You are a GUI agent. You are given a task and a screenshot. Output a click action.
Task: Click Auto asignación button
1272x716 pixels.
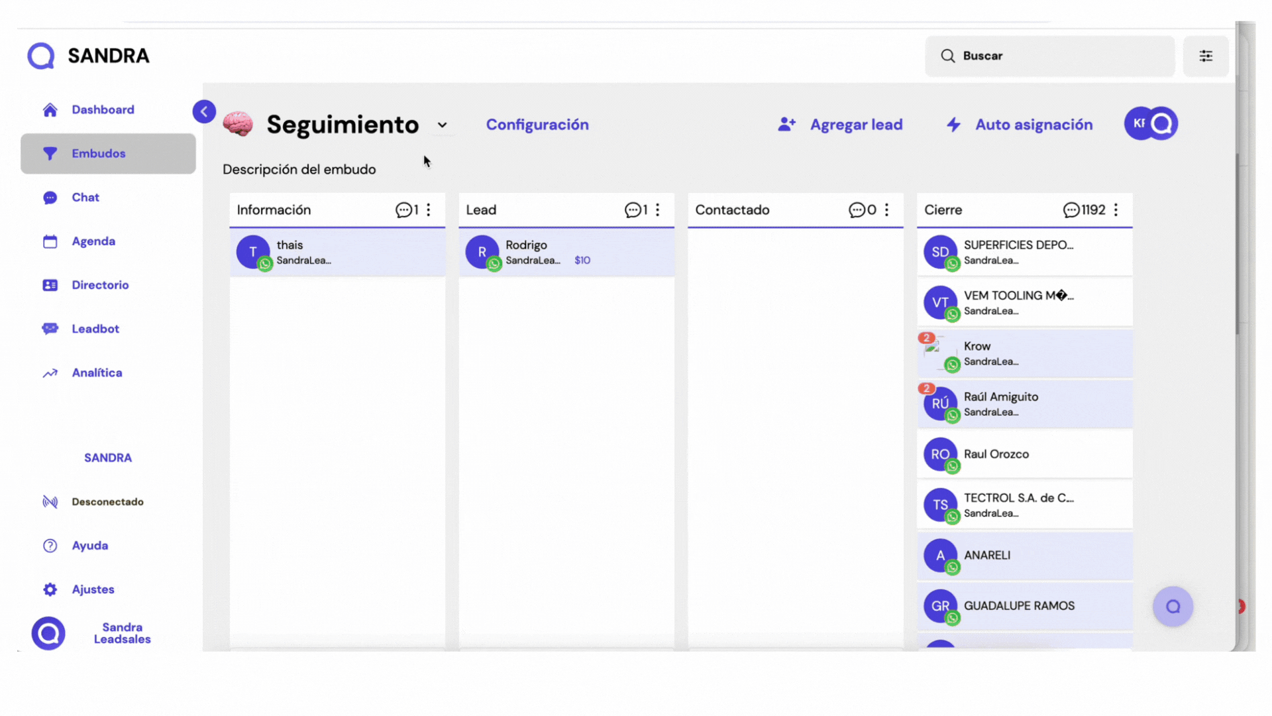1020,125
